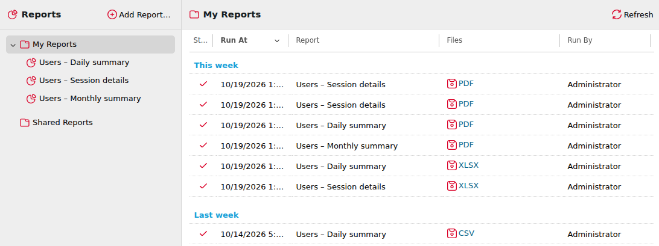Click the folder icon beside My Reports title
The image size is (659, 246).
[x=194, y=14]
